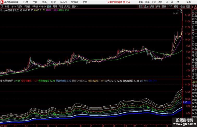Open the 版面 menu
Viewport: 197px width, 127px height.
click(147, 2)
